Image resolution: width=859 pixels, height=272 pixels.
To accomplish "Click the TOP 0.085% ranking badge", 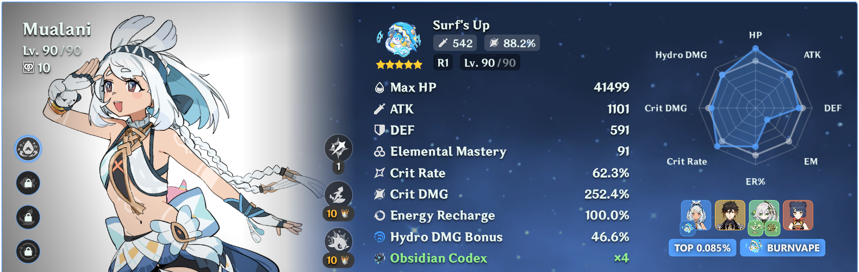I will [x=702, y=248].
